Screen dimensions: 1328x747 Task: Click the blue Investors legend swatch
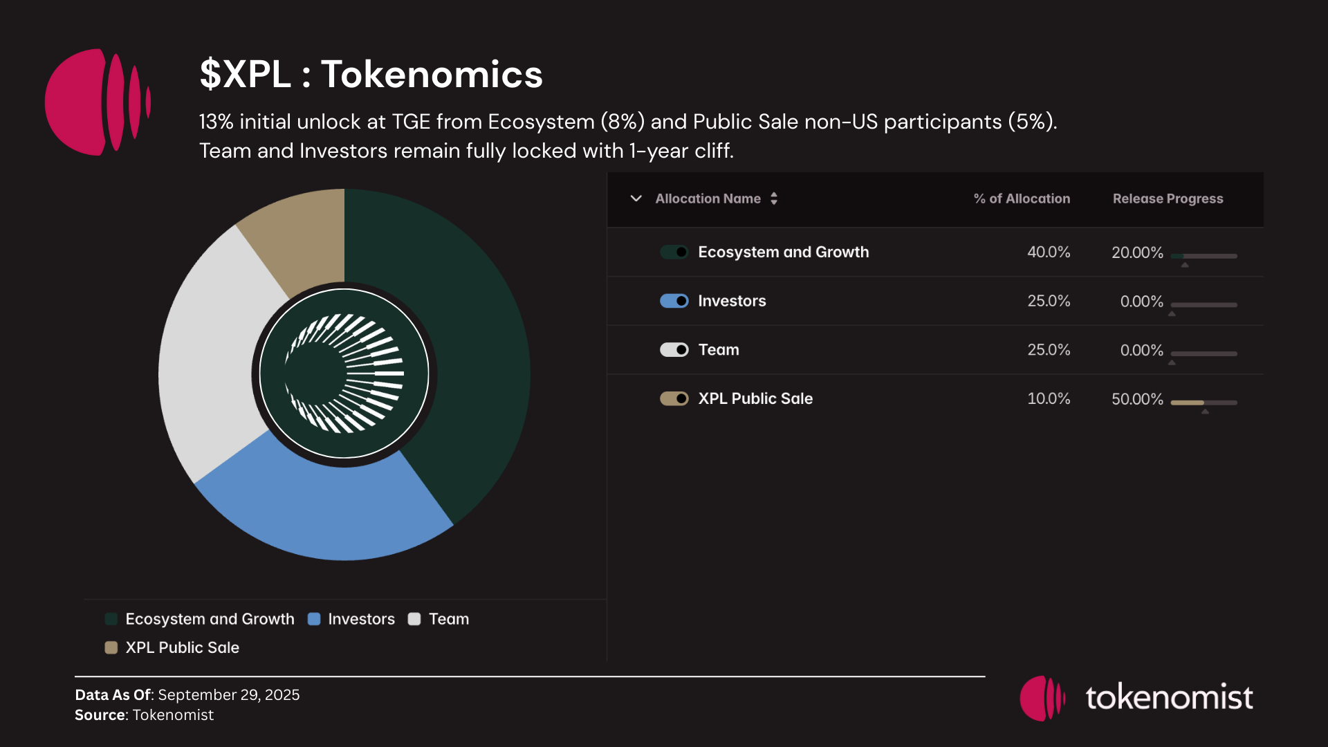(313, 619)
